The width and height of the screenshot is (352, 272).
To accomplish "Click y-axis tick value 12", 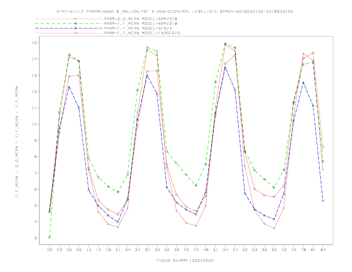I will (x=34, y=92).
